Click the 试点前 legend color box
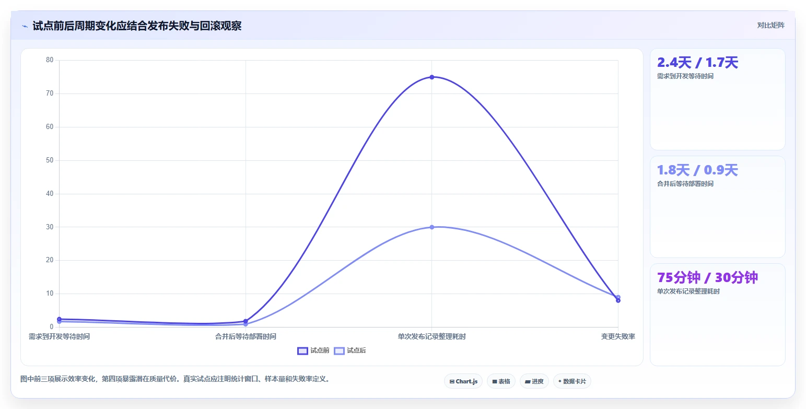806x409 pixels. click(x=302, y=350)
